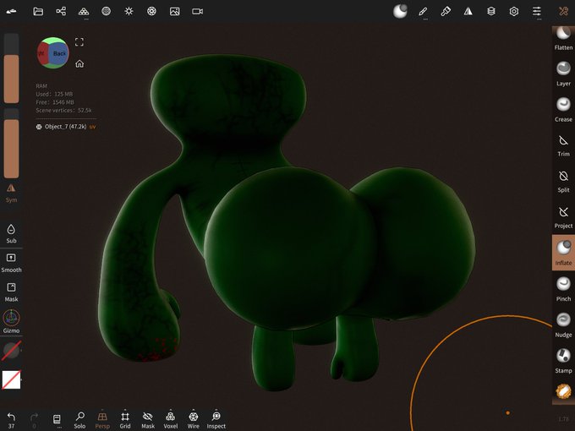Screen dimensions: 575x431
Task: Select the Pinch brush tool
Action: point(563,289)
